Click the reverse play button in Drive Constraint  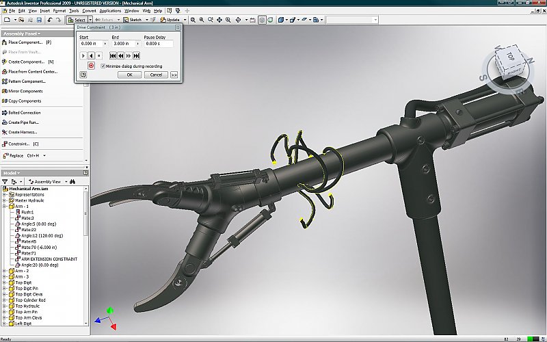coord(91,55)
